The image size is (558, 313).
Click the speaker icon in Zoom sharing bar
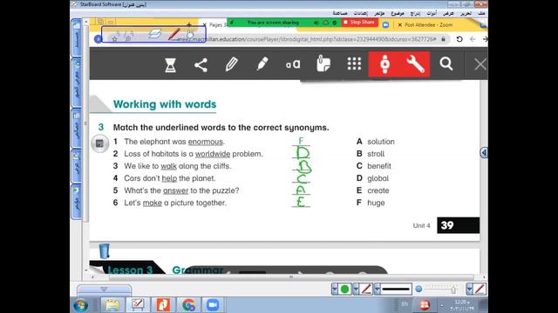[316, 23]
